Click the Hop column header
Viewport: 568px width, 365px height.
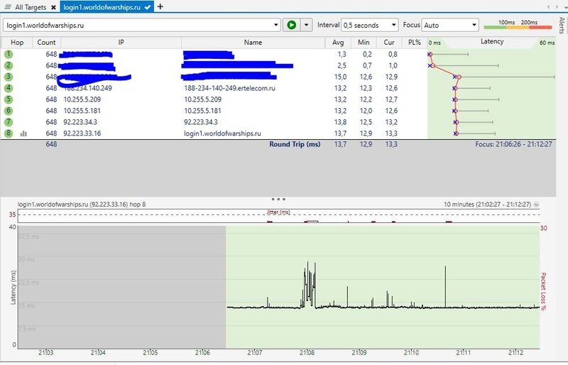[x=17, y=43]
